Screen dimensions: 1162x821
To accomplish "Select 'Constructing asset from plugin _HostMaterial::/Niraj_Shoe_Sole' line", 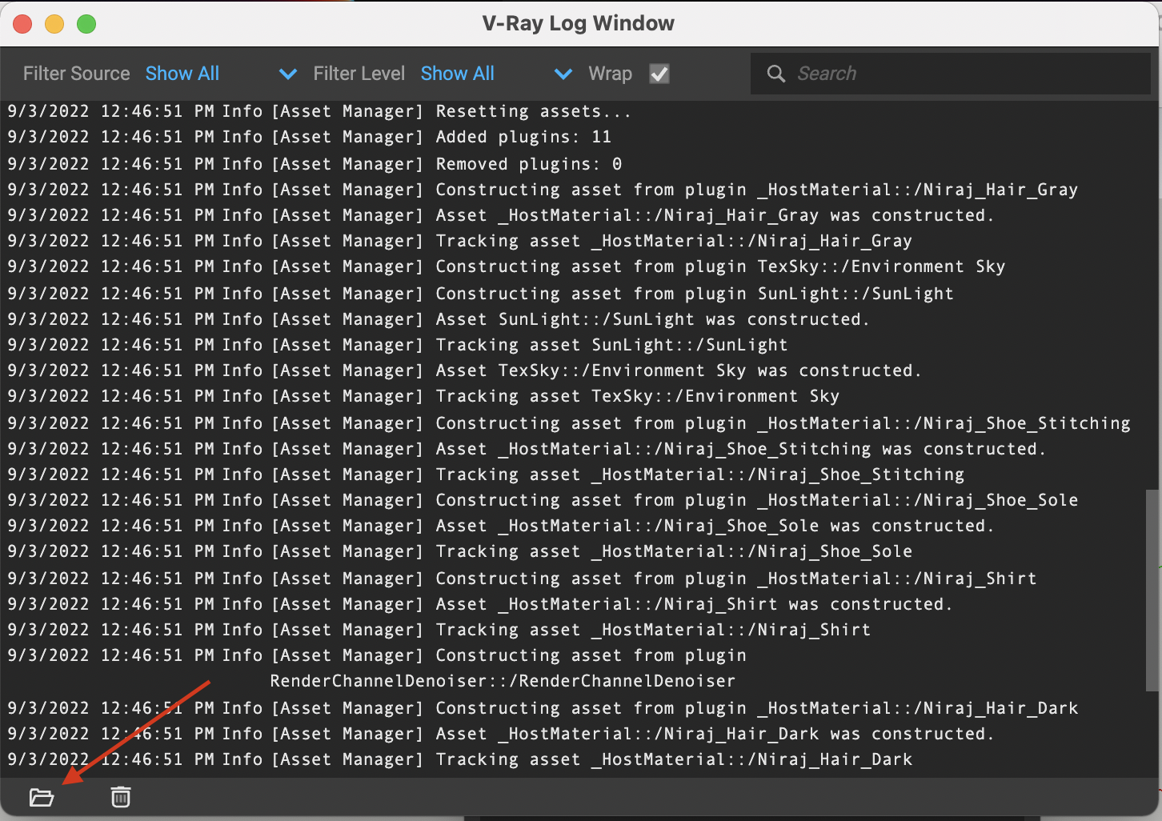I will [543, 500].
